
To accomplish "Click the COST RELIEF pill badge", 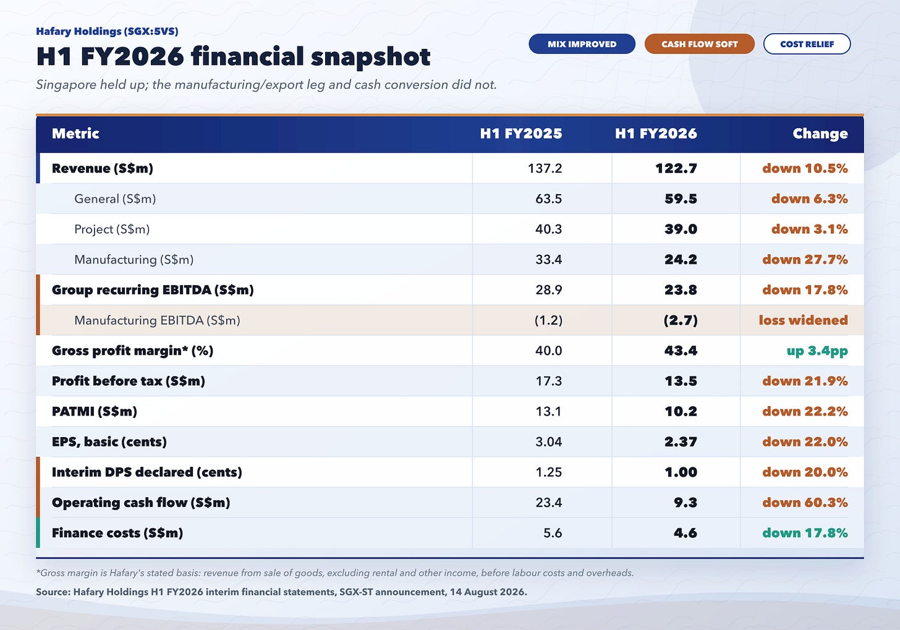I will (807, 44).
